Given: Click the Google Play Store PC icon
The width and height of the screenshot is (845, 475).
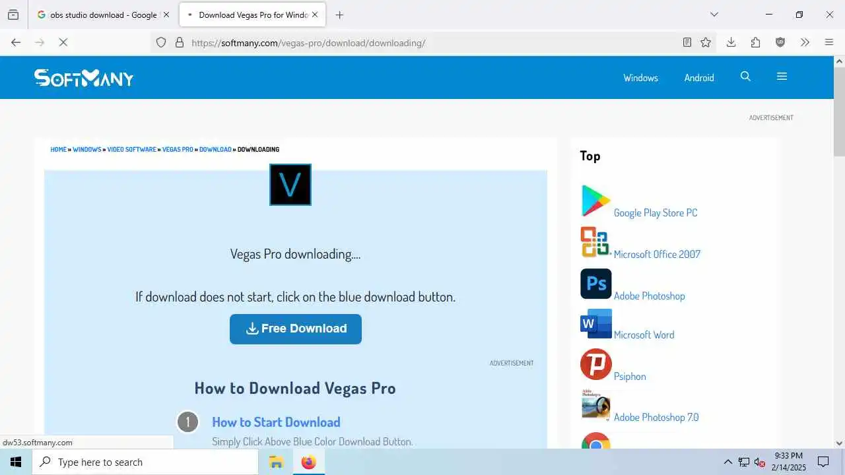Looking at the screenshot, I should pyautogui.click(x=595, y=201).
